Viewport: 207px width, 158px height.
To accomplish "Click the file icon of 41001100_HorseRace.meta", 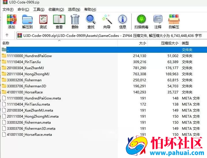I will tap(4, 135).
